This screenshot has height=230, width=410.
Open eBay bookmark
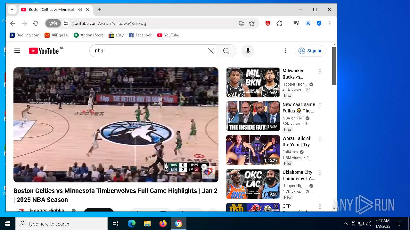tap(116, 35)
